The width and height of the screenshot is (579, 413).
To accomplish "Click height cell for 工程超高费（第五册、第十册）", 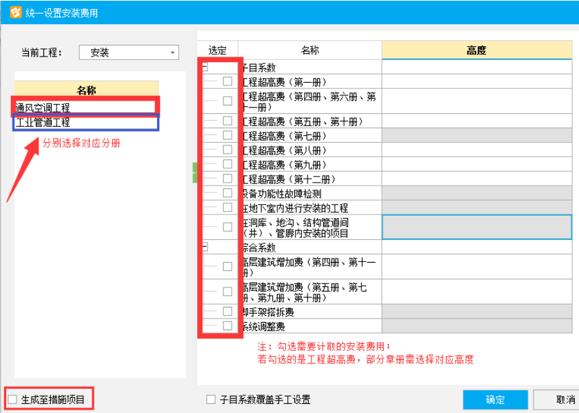I will pos(477,121).
